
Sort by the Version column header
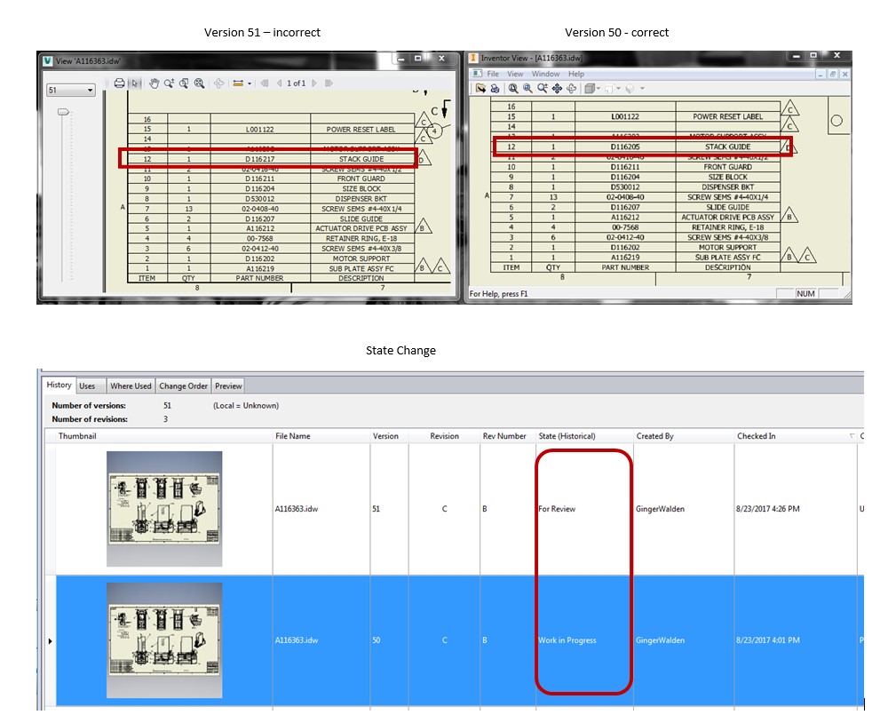point(389,436)
